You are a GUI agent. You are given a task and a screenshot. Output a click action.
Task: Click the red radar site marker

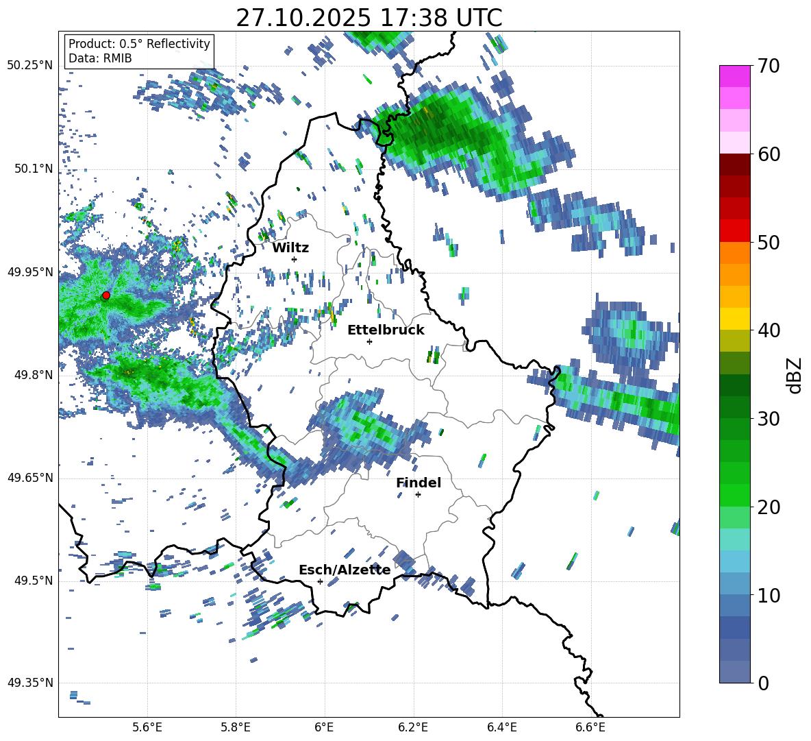point(106,295)
